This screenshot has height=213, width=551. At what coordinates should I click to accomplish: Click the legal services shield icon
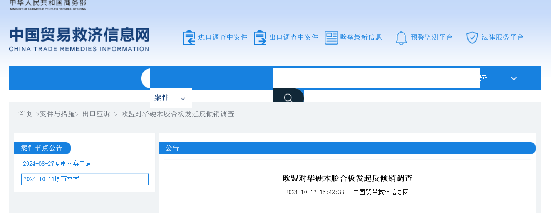click(x=472, y=37)
